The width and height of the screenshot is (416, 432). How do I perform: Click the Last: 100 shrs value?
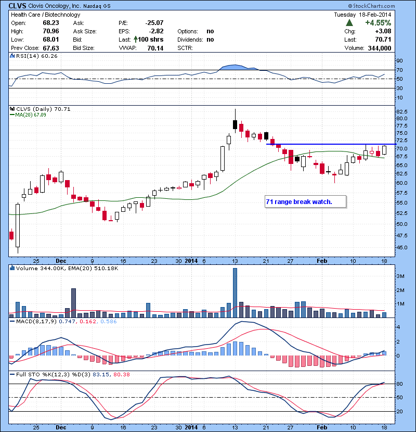pyautogui.click(x=151, y=40)
